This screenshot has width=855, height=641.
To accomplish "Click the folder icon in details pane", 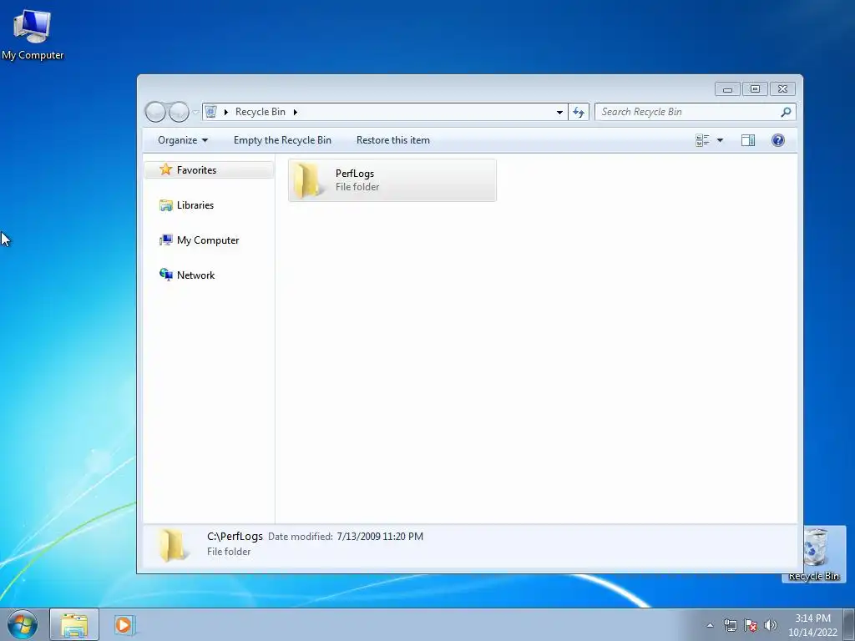I will [x=174, y=545].
